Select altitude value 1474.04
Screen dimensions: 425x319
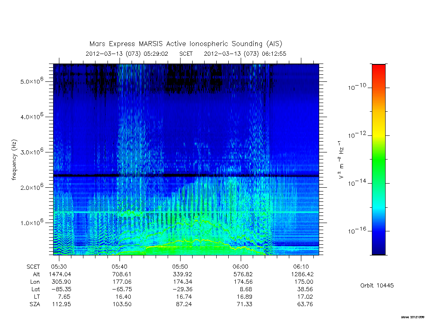coord(60,274)
